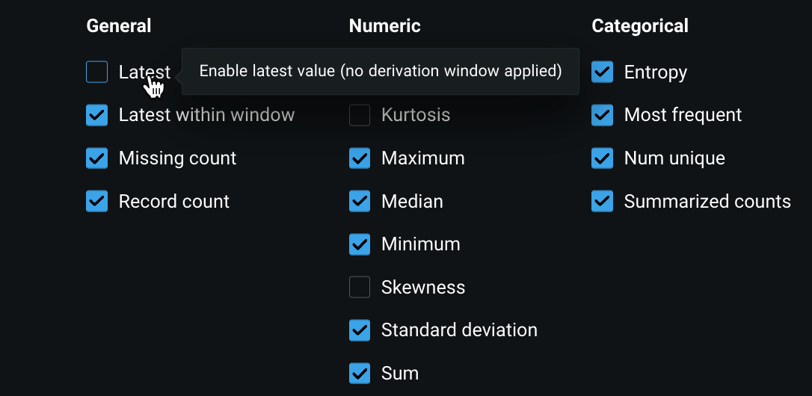Viewport: 812px width, 396px height.
Task: Toggle the Median checkbox off
Action: point(360,202)
